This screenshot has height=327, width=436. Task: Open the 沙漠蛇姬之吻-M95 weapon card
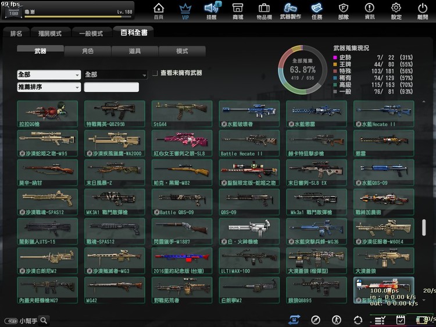pyautogui.click(x=48, y=143)
